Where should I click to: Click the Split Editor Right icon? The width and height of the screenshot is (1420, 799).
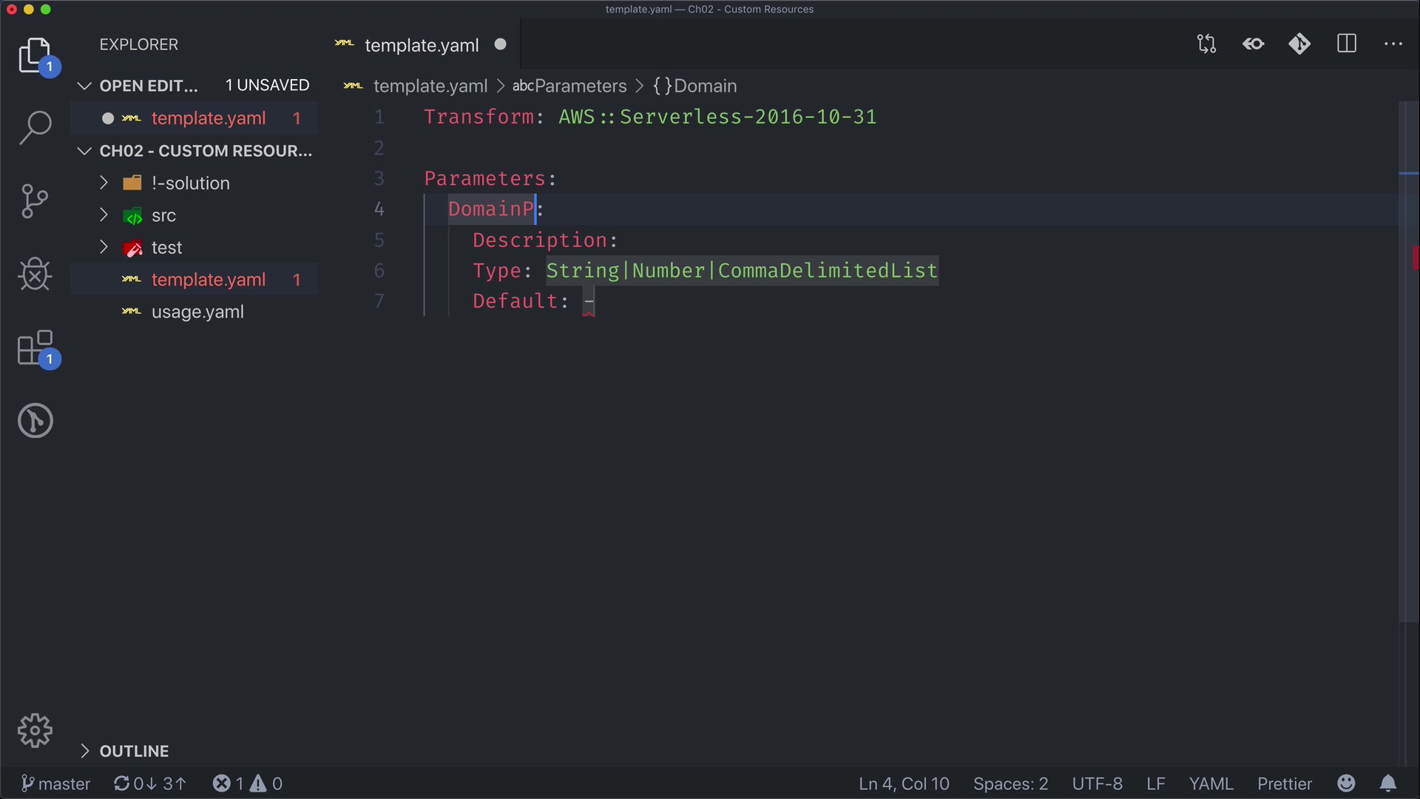pyautogui.click(x=1347, y=44)
